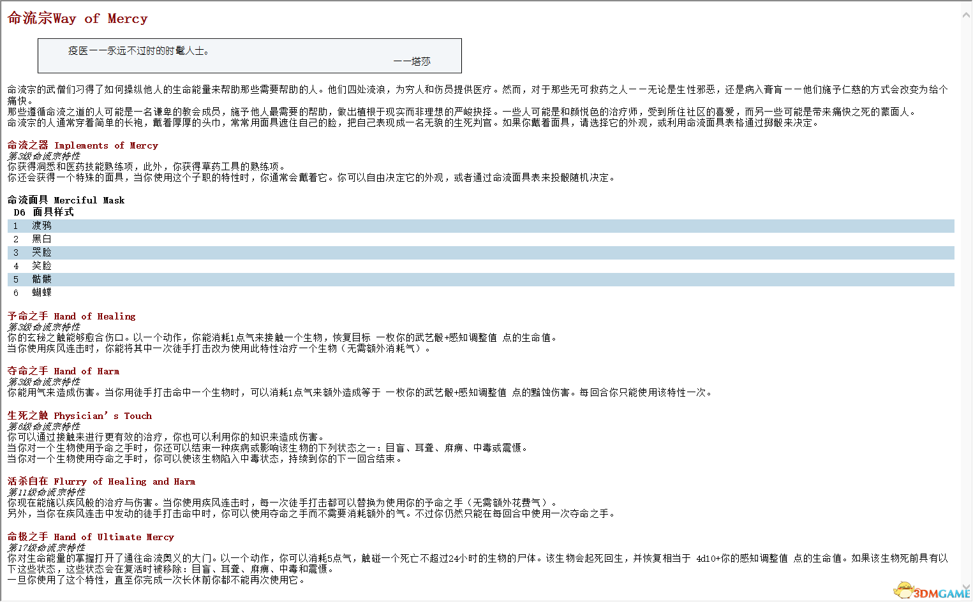
Task: Click heading "夺命之手 Hand of Harm"
Action: (x=63, y=371)
